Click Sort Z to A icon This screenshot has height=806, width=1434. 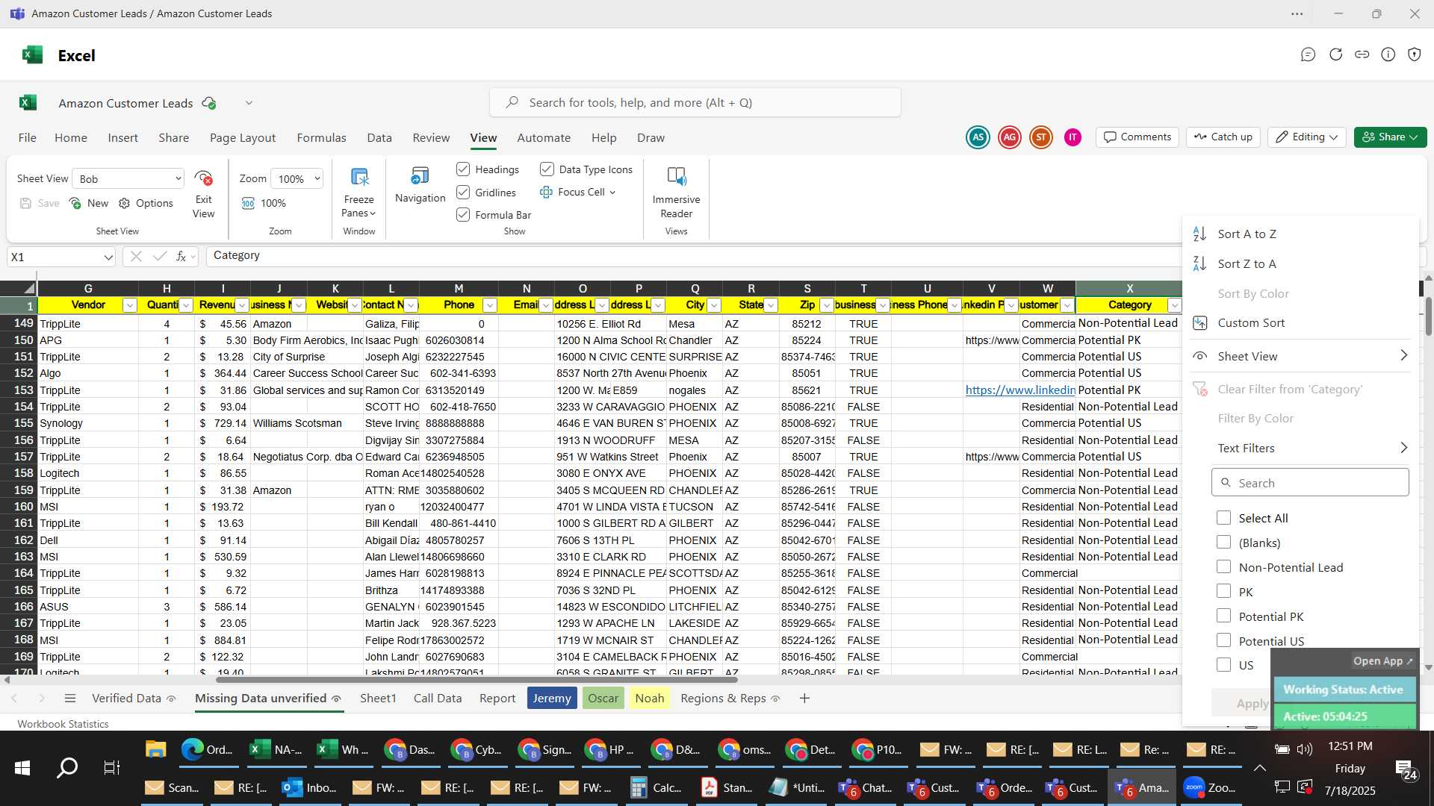(x=1199, y=263)
